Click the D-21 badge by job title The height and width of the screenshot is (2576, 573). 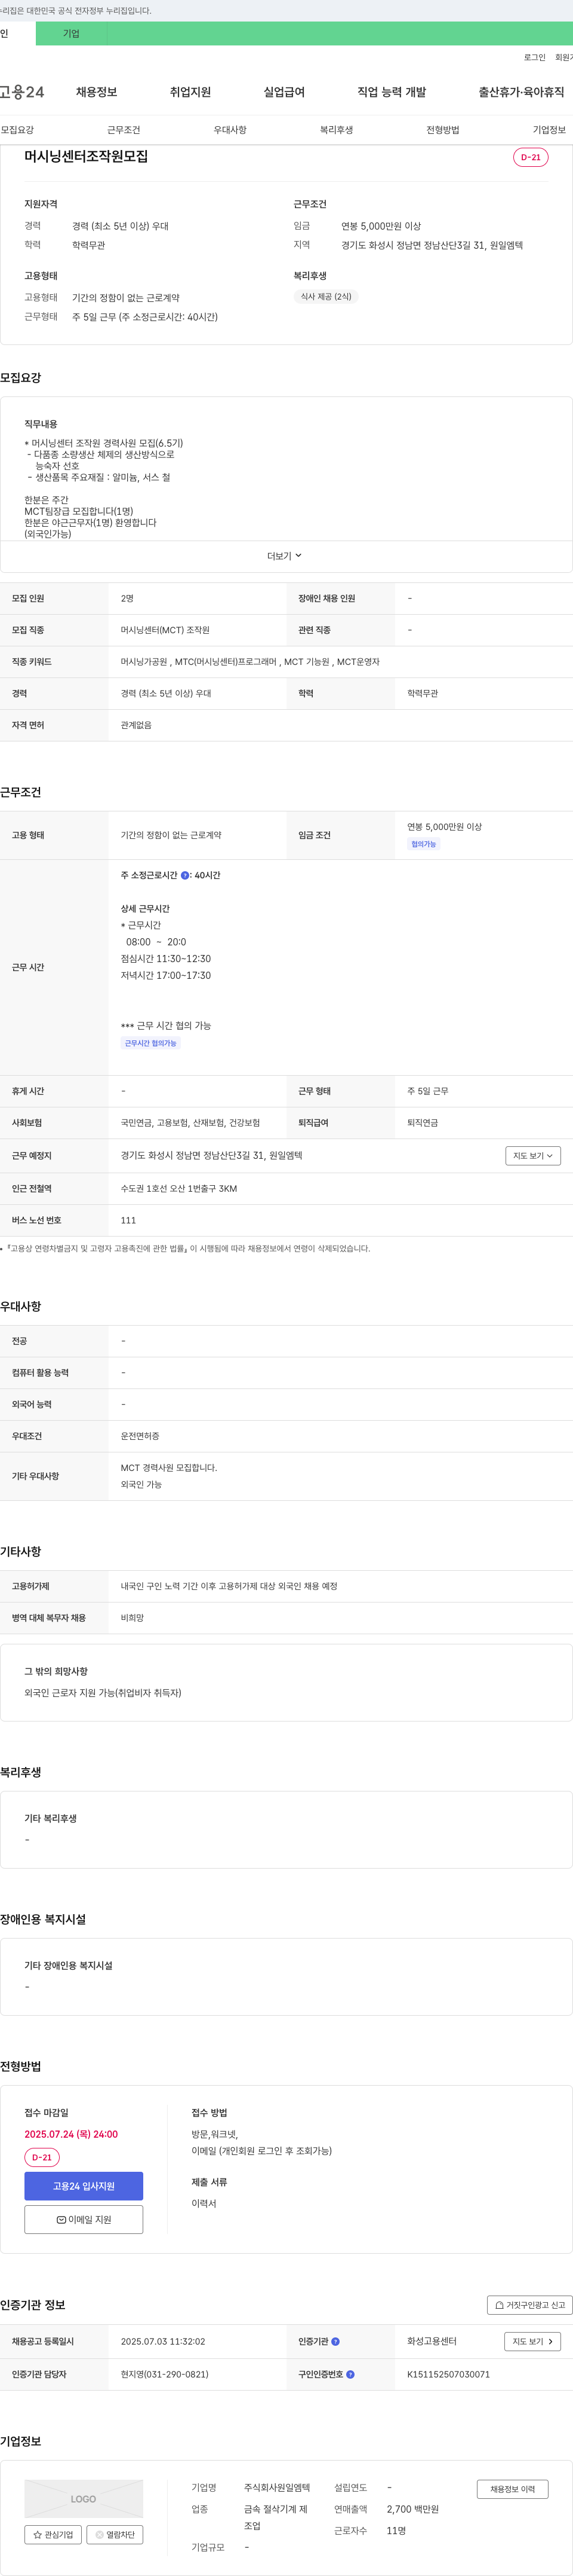pos(530,157)
